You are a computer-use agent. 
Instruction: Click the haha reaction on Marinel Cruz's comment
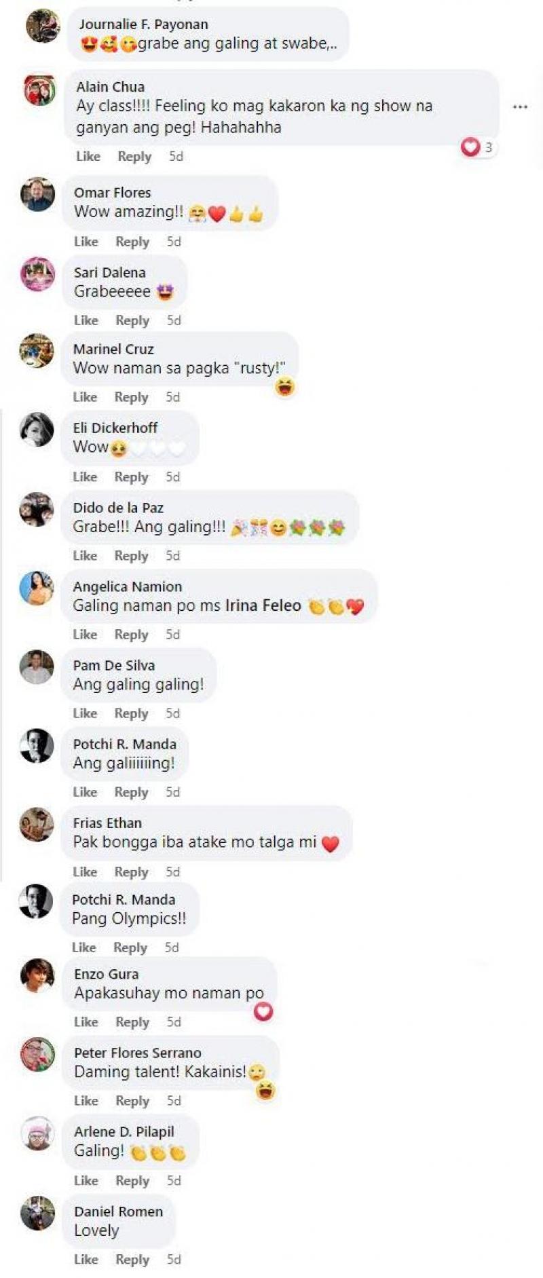click(285, 388)
